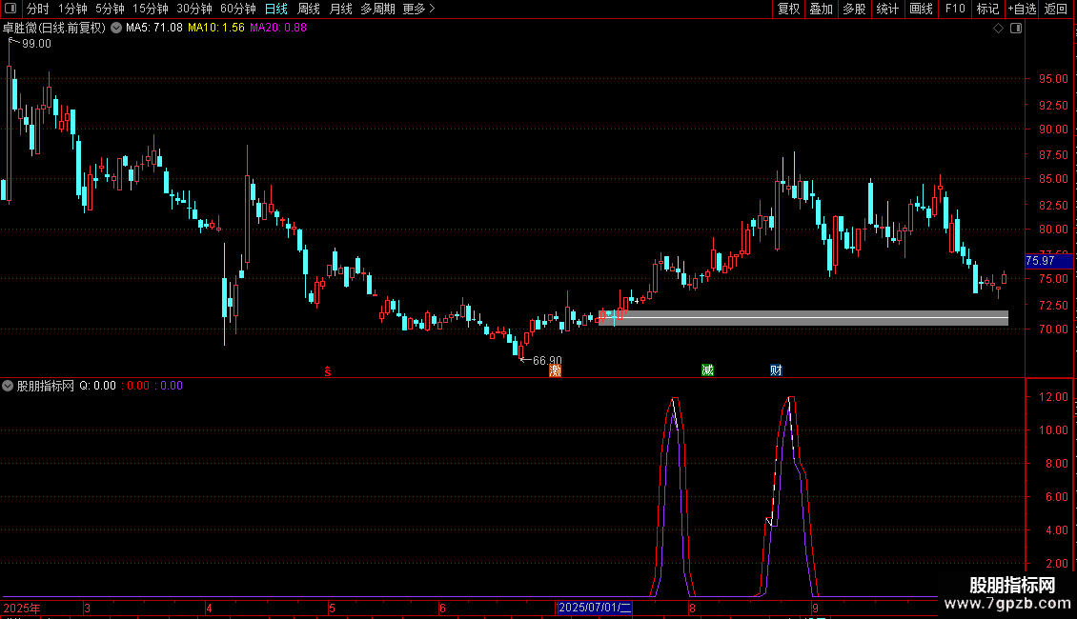Add stock with +自选 button
The image size is (1077, 619).
(1022, 9)
